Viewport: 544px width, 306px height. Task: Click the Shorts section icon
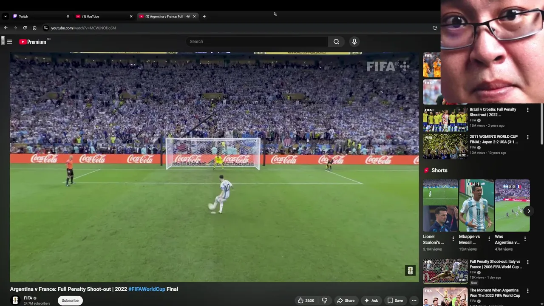(x=426, y=170)
